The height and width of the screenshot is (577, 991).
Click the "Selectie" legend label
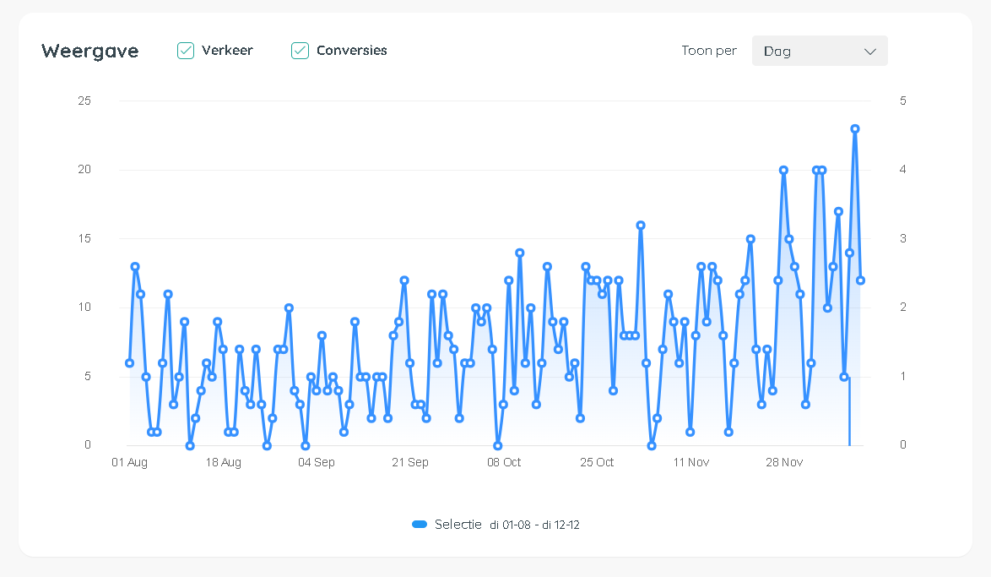(x=458, y=525)
